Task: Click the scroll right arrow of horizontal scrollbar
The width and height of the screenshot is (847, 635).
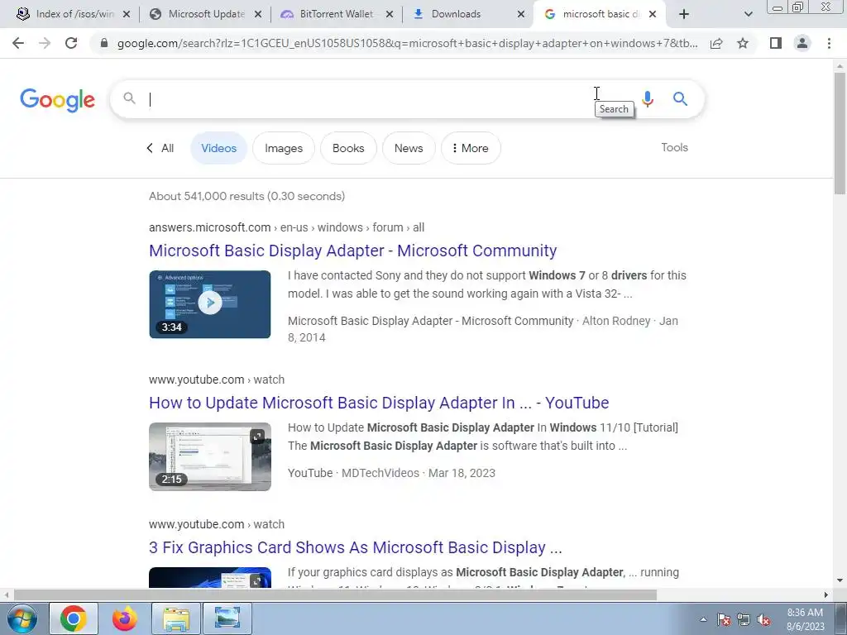Action: coord(825,595)
